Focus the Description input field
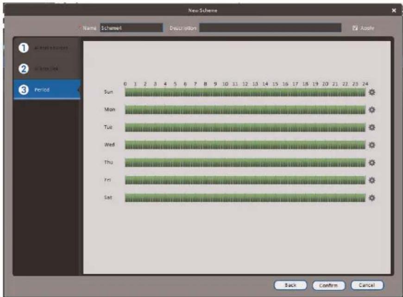The width and height of the screenshot is (403, 297). (x=271, y=28)
